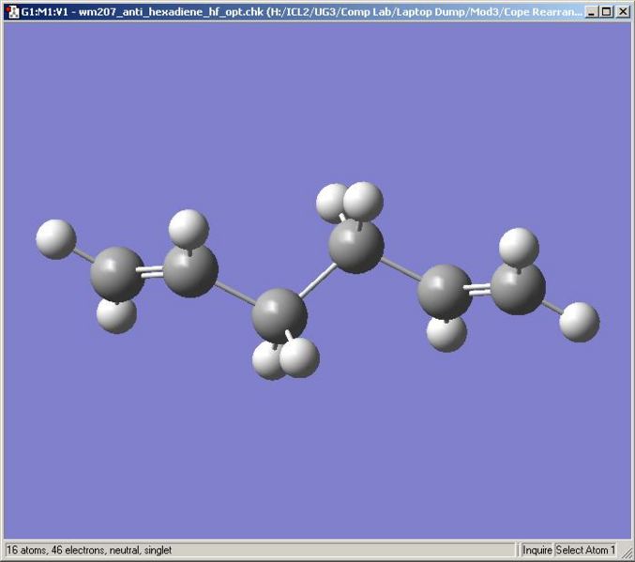Image resolution: width=635 pixels, height=562 pixels.
Task: Select the far-right terminal hydrogen atom
Action: 579,322
